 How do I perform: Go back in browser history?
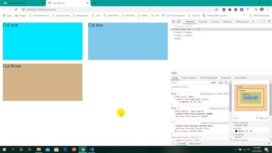(x=4, y=9)
